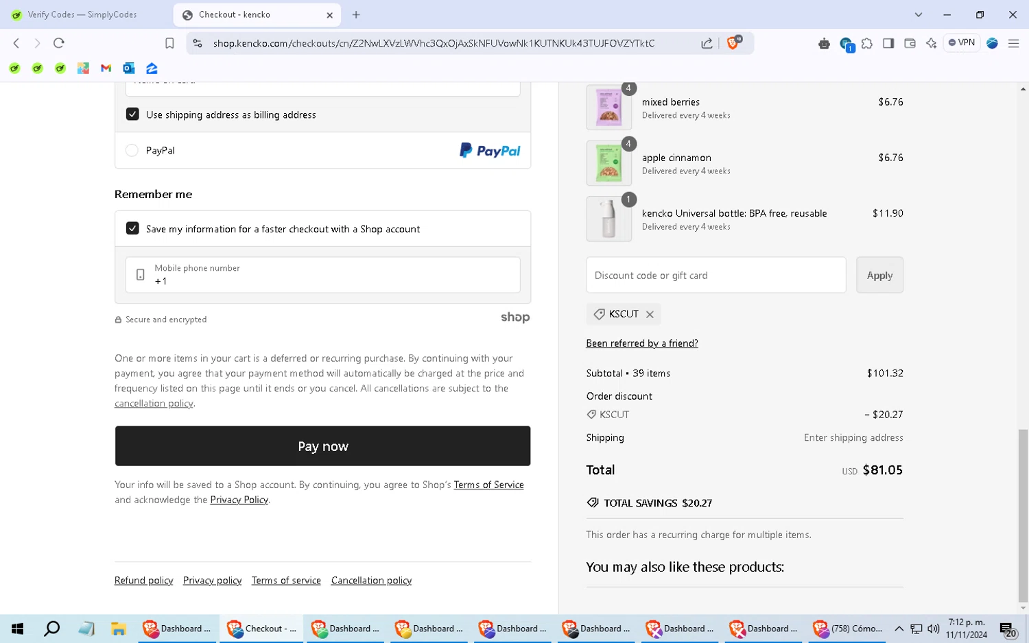This screenshot has height=643, width=1029.
Task: Click the Apply discount button
Action: click(x=879, y=275)
